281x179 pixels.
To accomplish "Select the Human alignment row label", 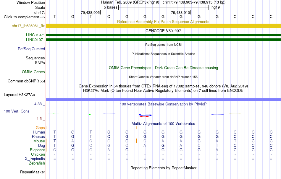I will pyautogui.click(x=39, y=132).
